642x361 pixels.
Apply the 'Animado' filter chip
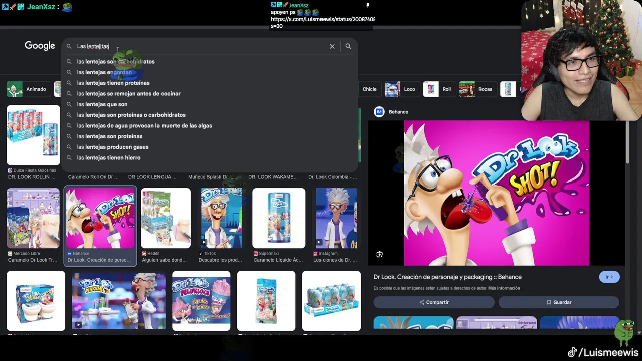tap(29, 89)
